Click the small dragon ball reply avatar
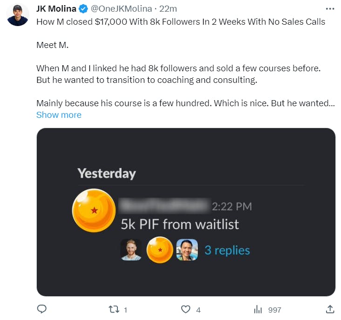 pyautogui.click(x=160, y=250)
